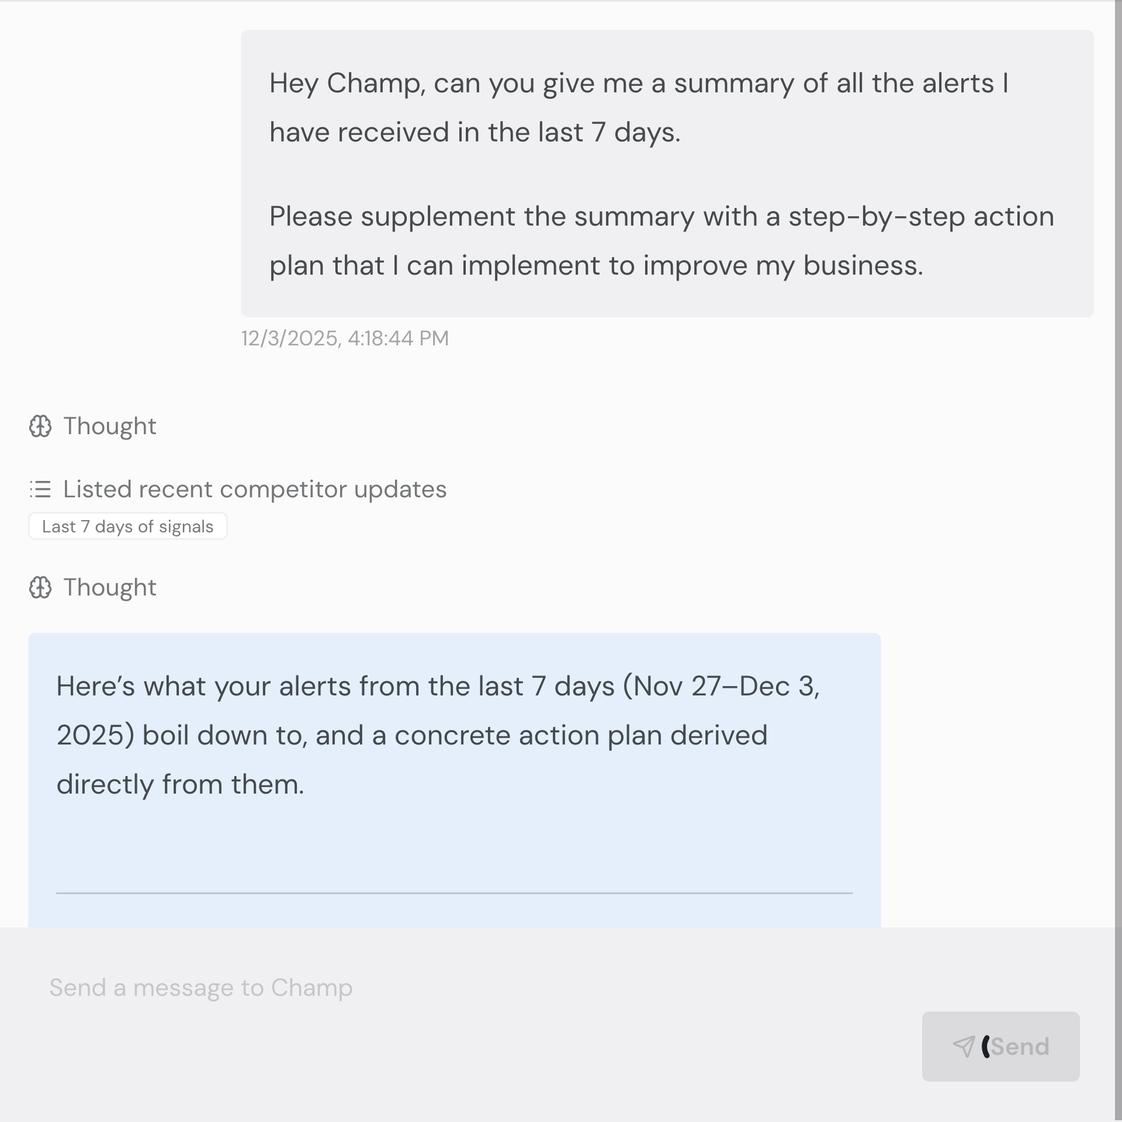Click the paper plane icon in the Send button
Screen dimensions: 1122x1122
pos(964,1046)
